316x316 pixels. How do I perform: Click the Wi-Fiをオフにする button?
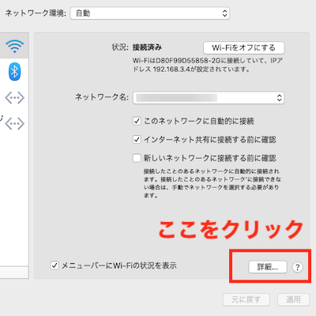point(244,47)
